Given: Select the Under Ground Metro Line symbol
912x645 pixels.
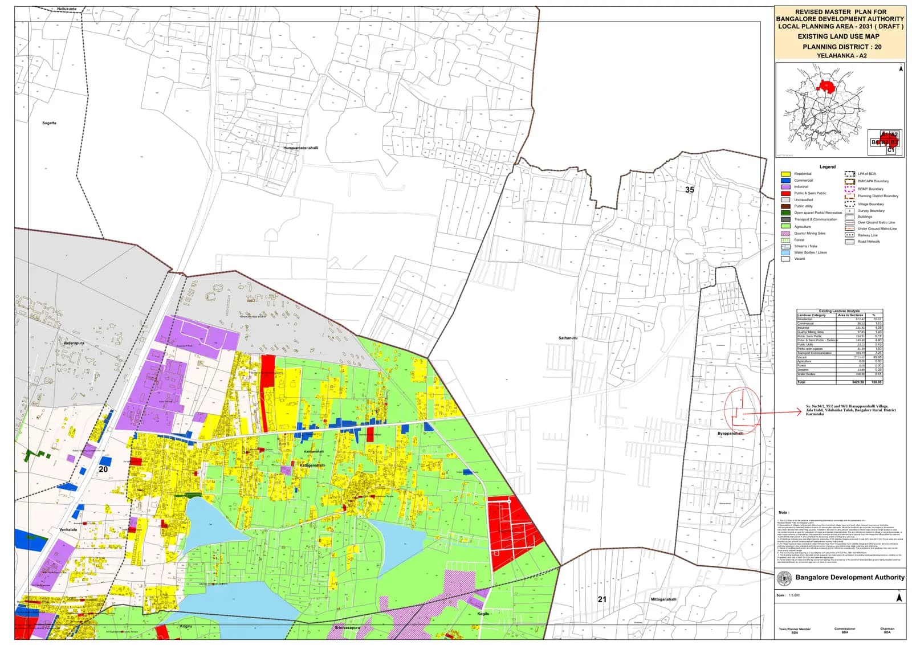Looking at the screenshot, I should pyautogui.click(x=849, y=228).
